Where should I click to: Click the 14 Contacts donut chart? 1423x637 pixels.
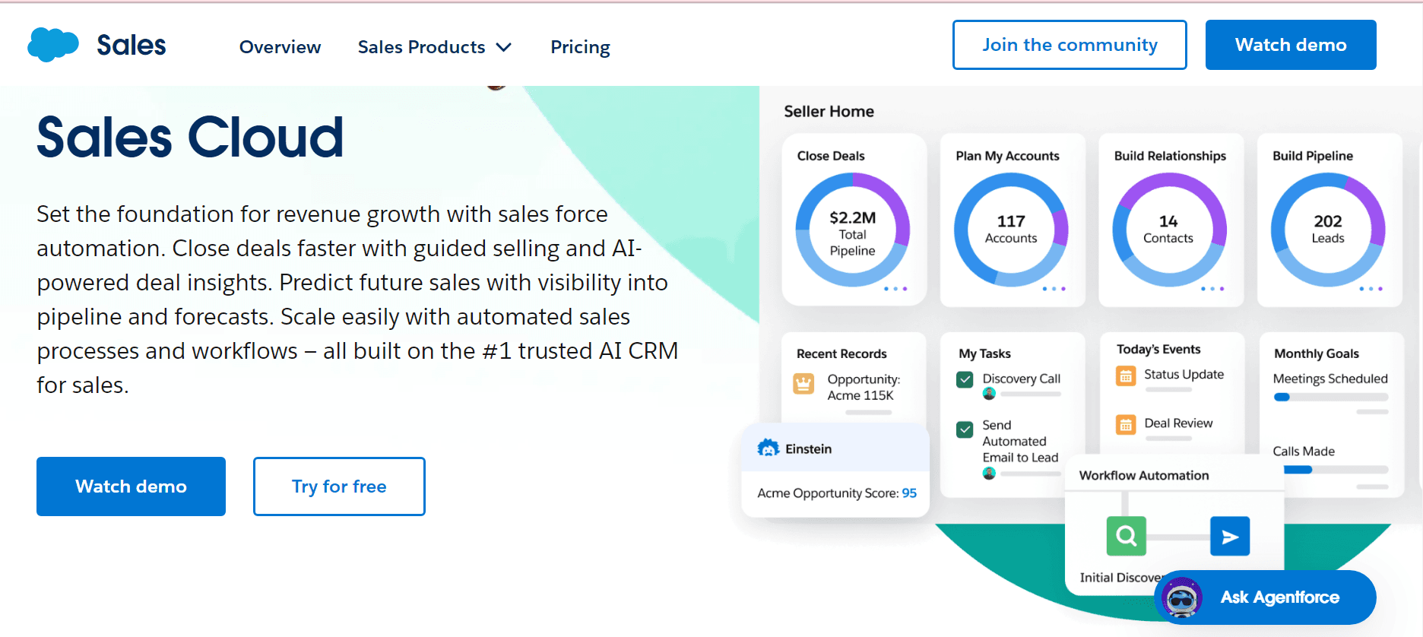click(1169, 230)
